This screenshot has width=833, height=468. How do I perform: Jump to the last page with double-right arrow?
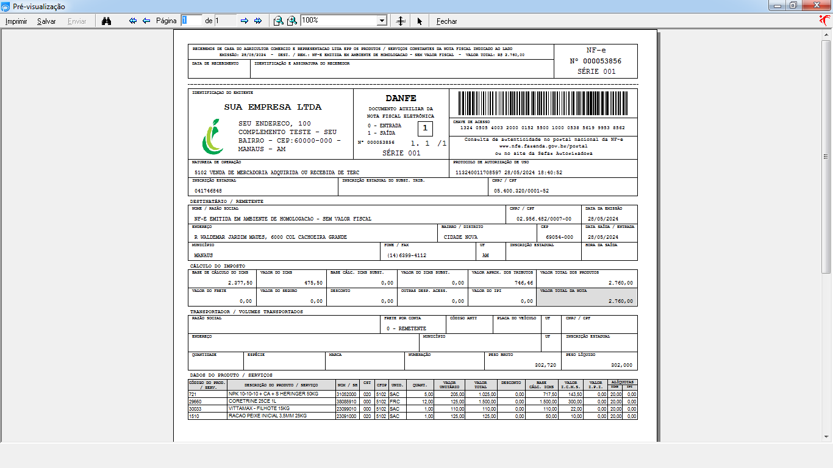(258, 21)
